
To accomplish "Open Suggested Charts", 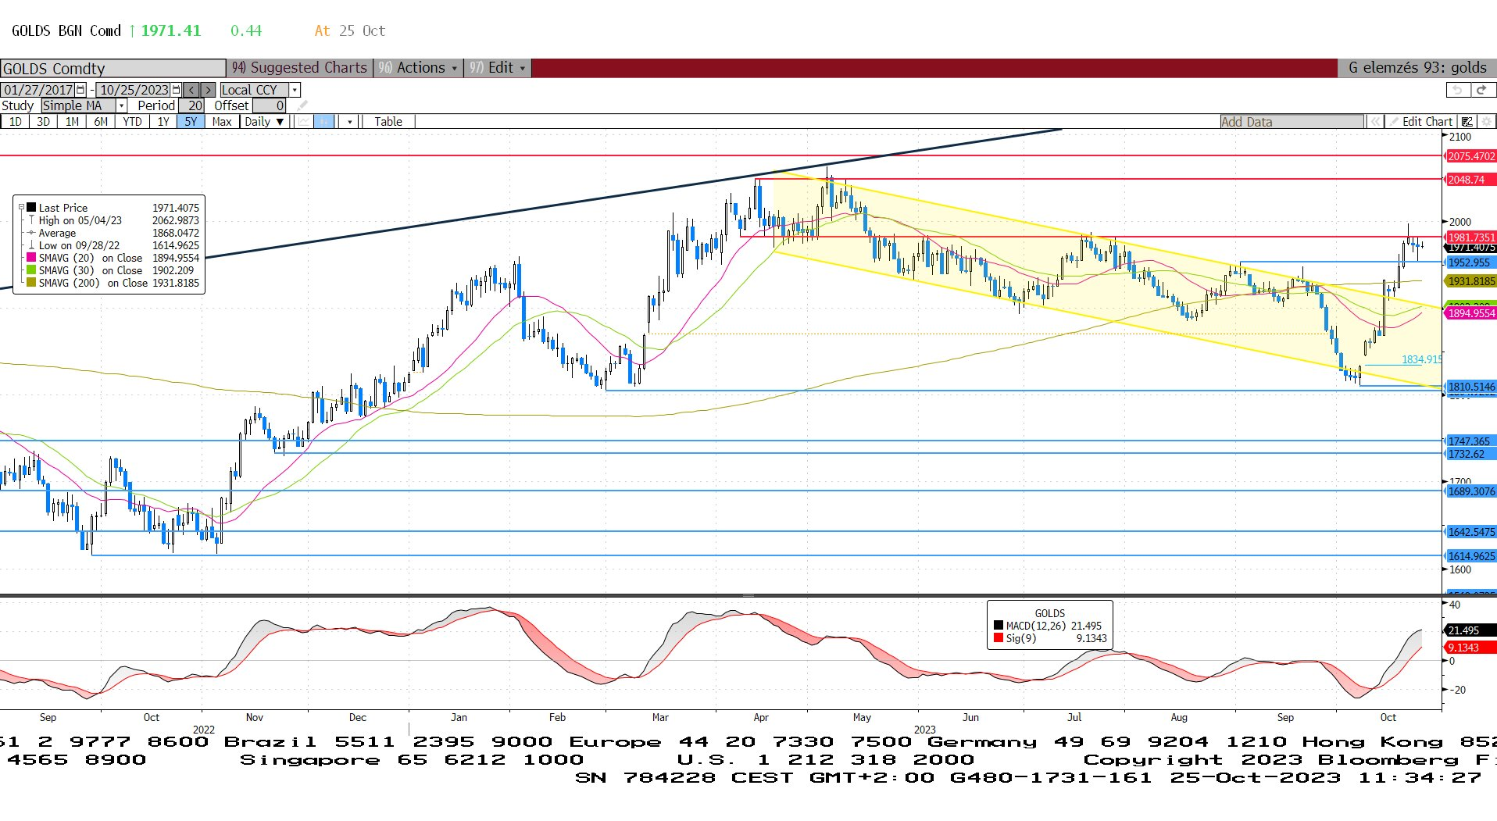I will tap(299, 68).
